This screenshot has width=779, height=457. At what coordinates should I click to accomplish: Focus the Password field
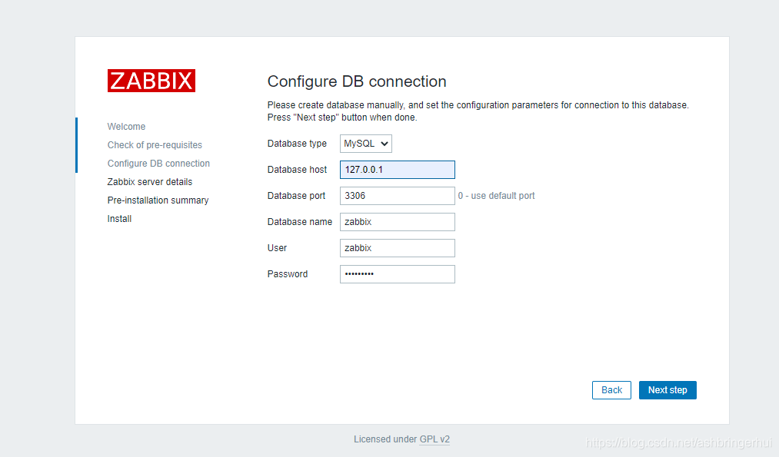click(397, 274)
